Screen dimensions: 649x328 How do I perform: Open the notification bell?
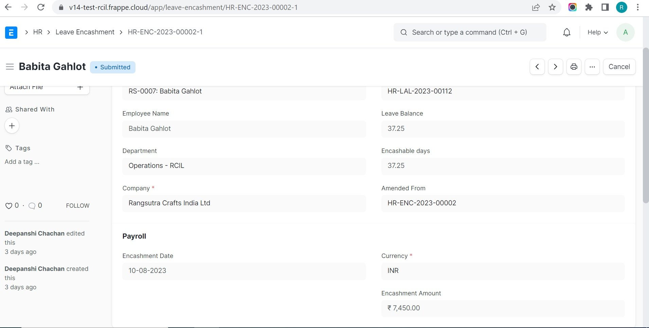[x=566, y=32]
